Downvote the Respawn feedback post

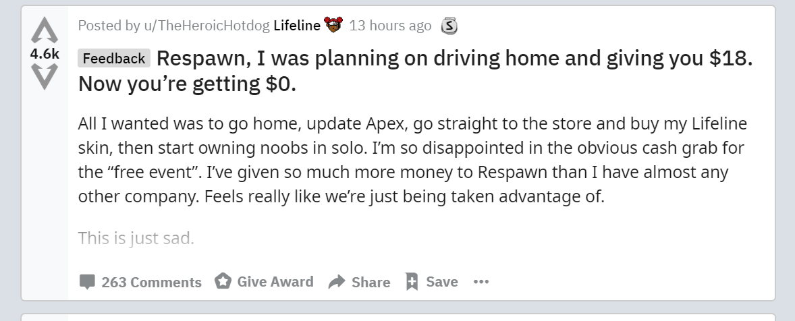coord(44,77)
